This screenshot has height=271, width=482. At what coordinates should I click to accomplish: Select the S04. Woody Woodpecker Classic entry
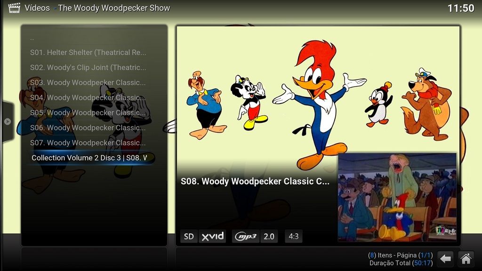[x=88, y=98]
